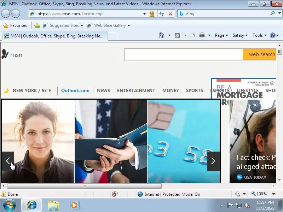Click the muted volume tray icon
This screenshot has height=212, width=283.
[247, 205]
